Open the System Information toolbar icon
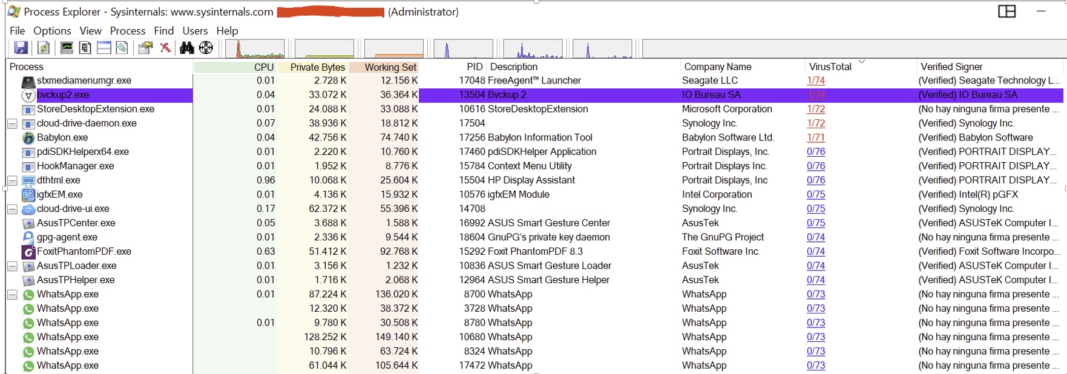The image size is (1067, 374). [x=67, y=48]
